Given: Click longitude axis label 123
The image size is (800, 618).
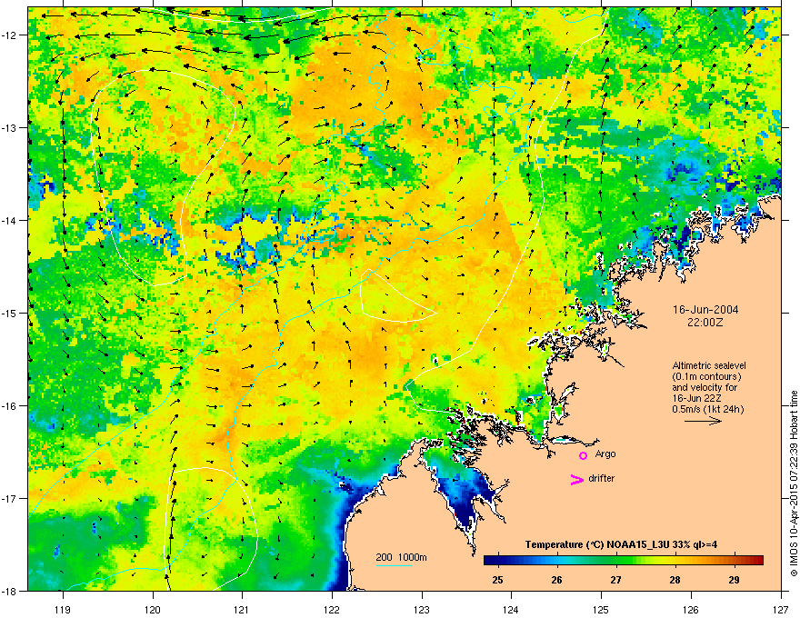Looking at the screenshot, I should tap(422, 609).
